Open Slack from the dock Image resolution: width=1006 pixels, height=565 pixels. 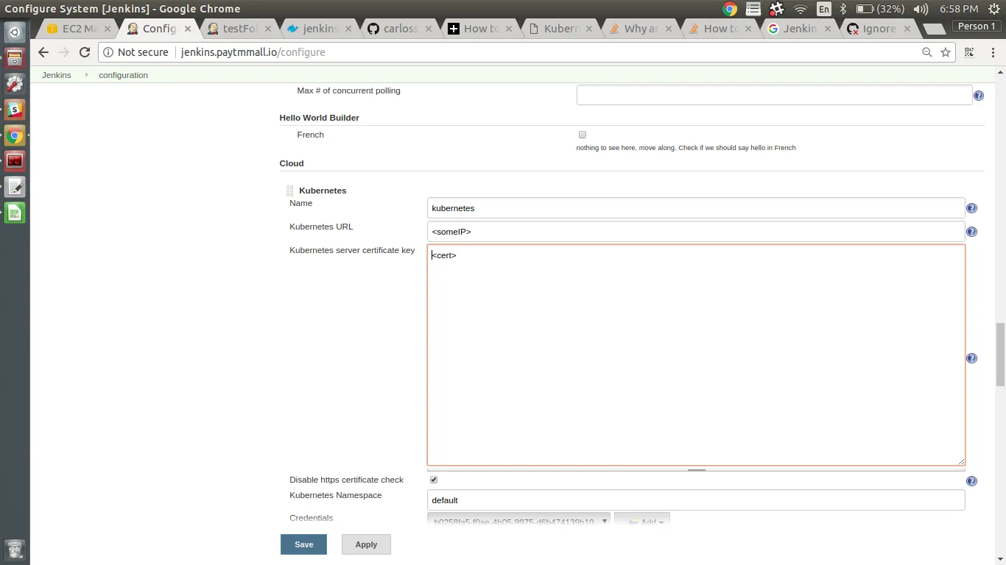click(15, 110)
